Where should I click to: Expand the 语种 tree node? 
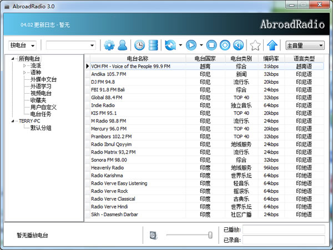[24, 73]
